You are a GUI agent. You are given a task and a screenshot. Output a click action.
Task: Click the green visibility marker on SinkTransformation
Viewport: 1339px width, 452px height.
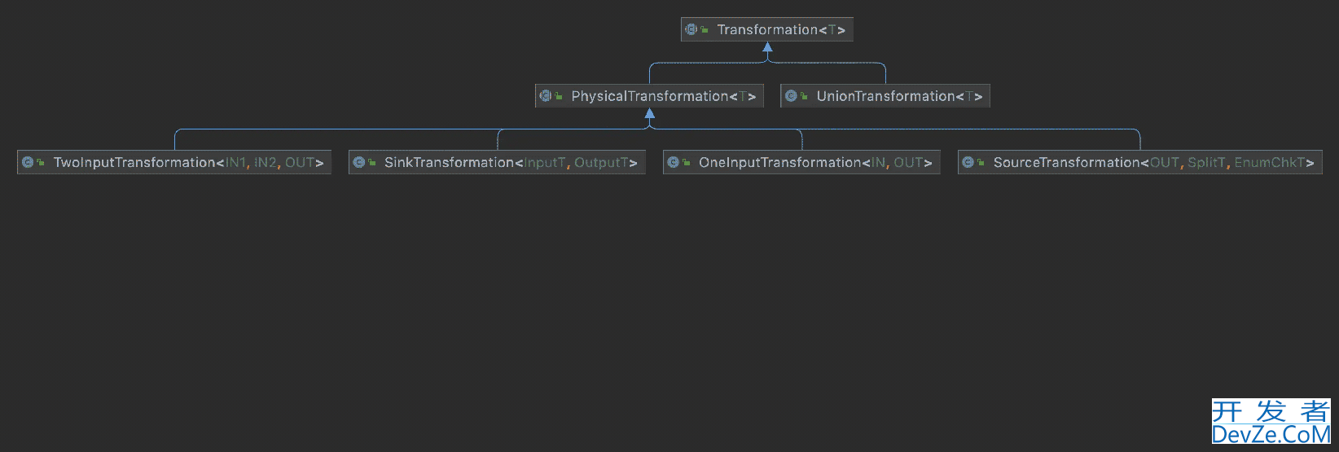(372, 162)
